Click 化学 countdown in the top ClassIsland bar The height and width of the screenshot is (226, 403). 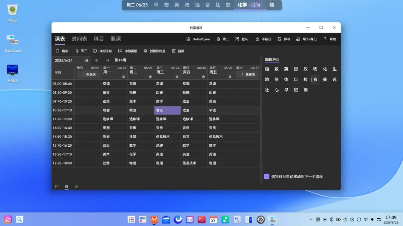pyautogui.click(x=250, y=5)
